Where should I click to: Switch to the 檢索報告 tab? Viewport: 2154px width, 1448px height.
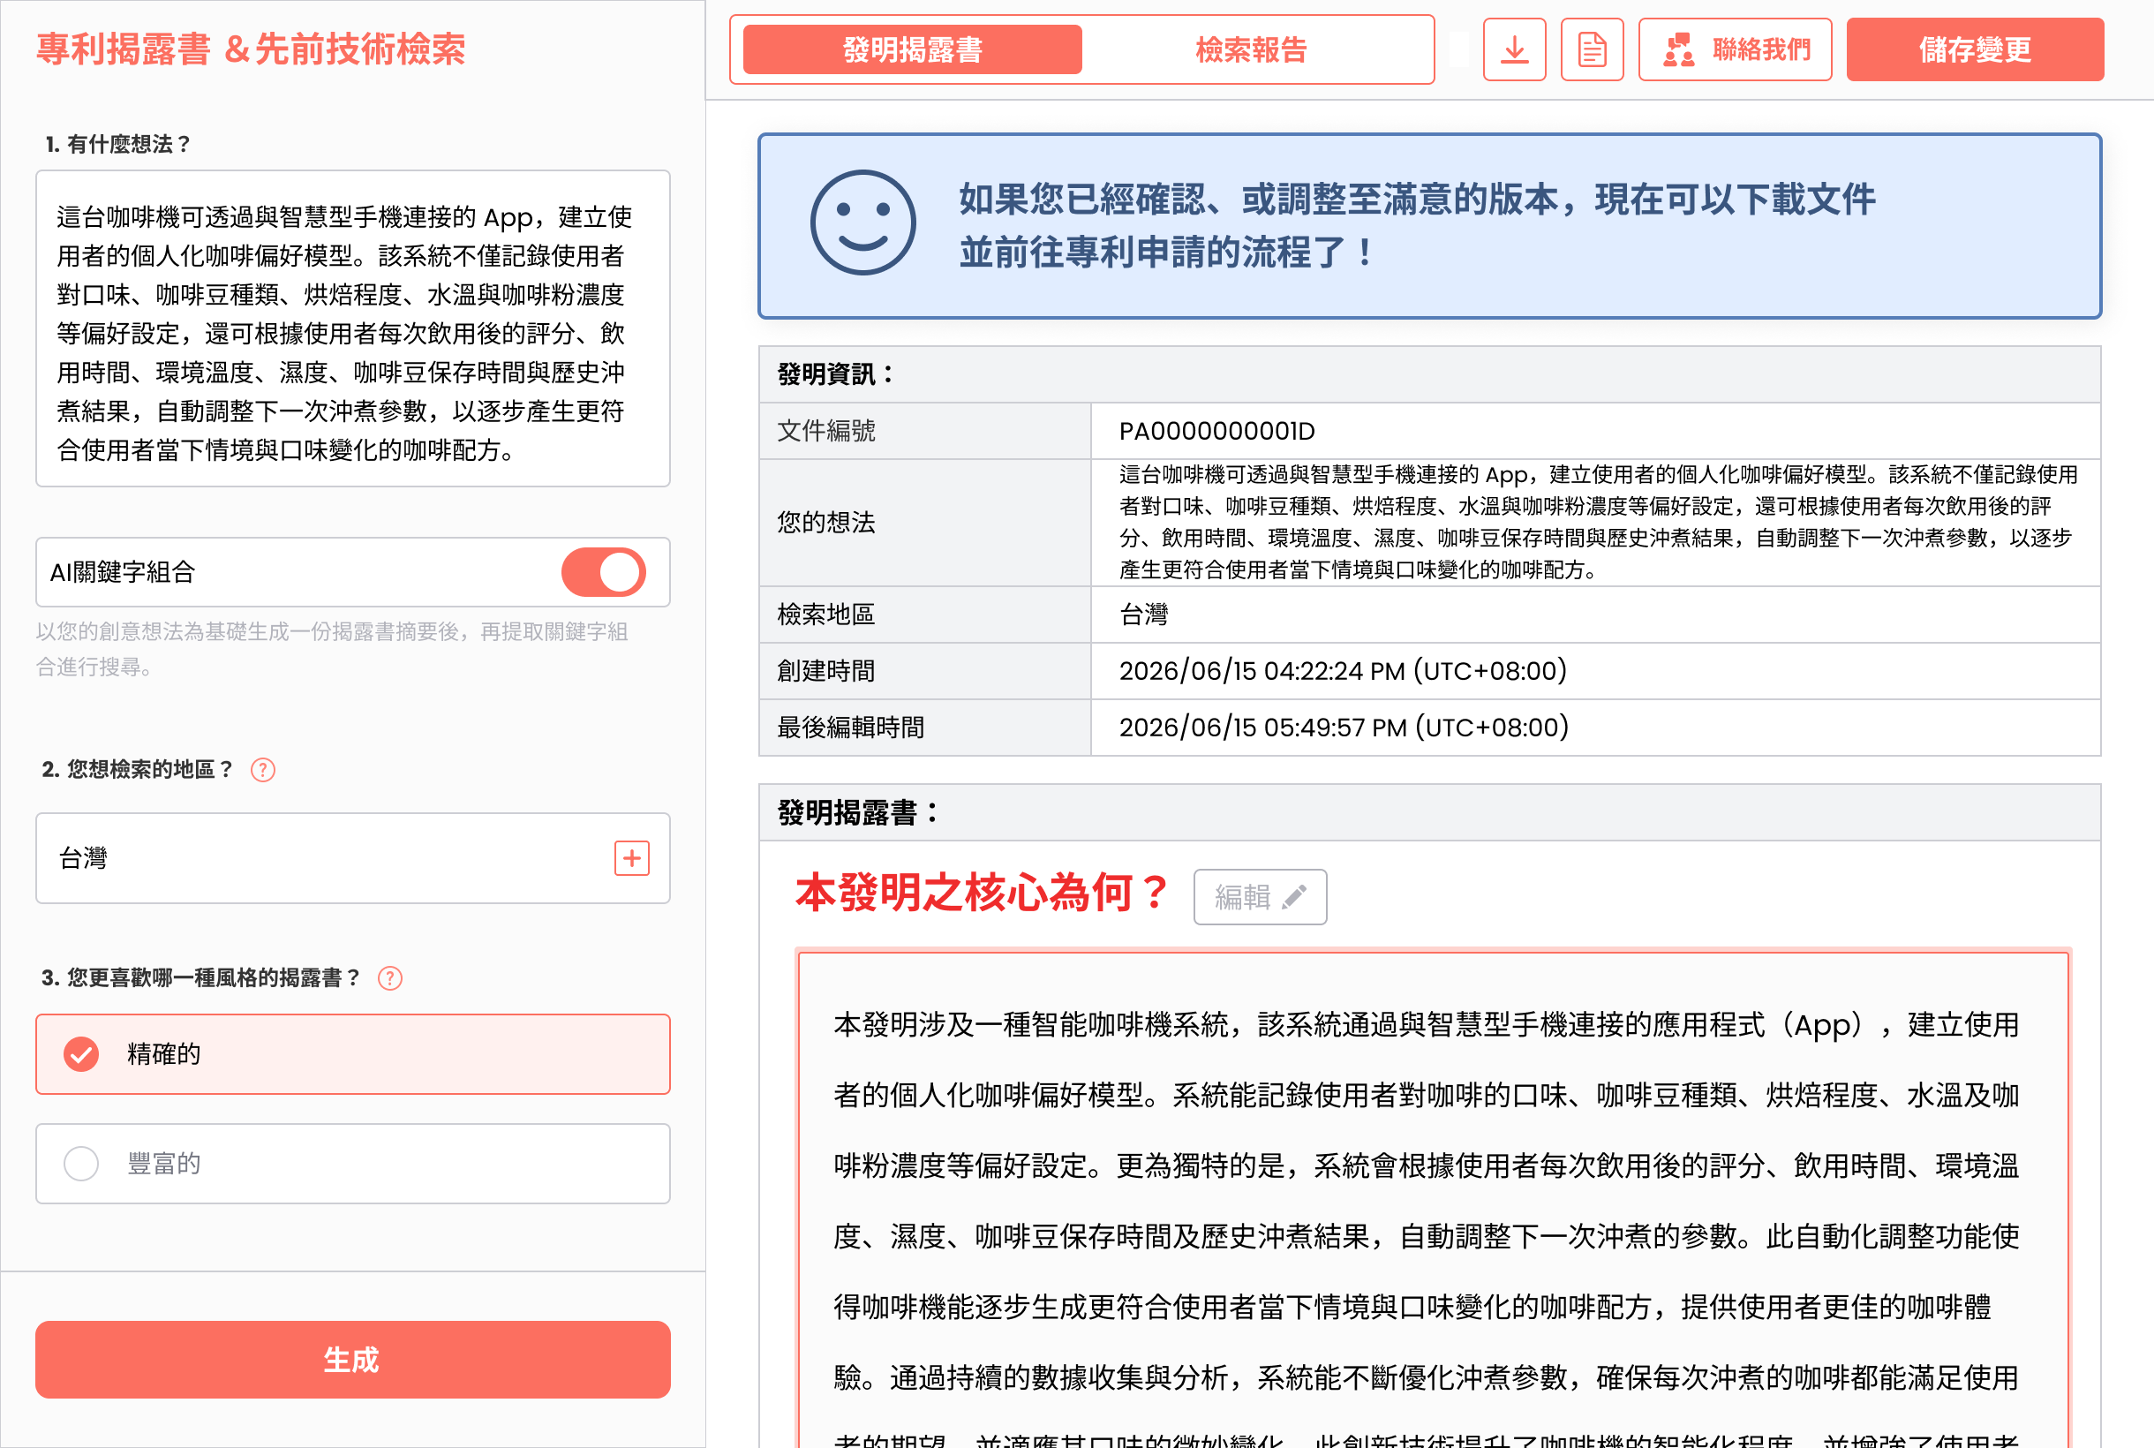click(x=1251, y=49)
